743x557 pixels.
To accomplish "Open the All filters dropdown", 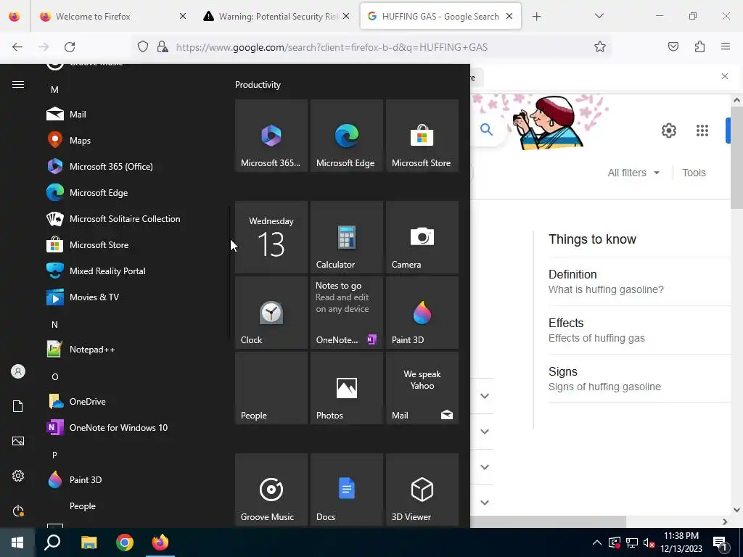I will tap(633, 173).
